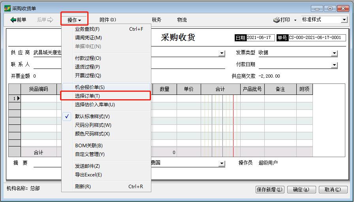Expand the 供应商 dropdown arrow
The height and width of the screenshot is (202, 354).
[x=222, y=53]
